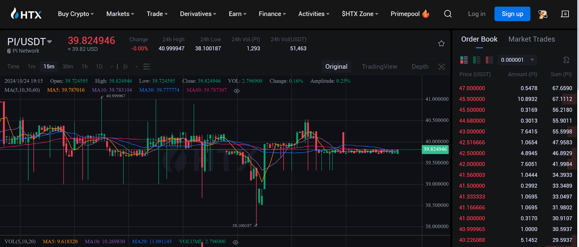Open the chart indicator settings list icon
Image resolution: width=579 pixels, height=247 pixels.
coord(147,67)
